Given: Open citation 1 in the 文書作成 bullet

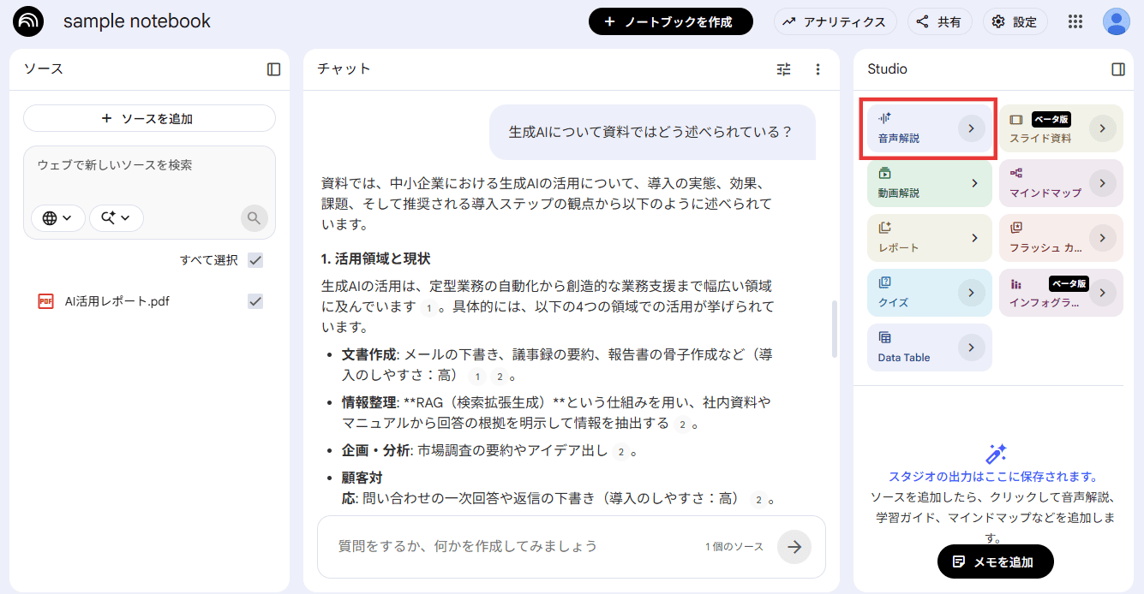Looking at the screenshot, I should [x=477, y=377].
